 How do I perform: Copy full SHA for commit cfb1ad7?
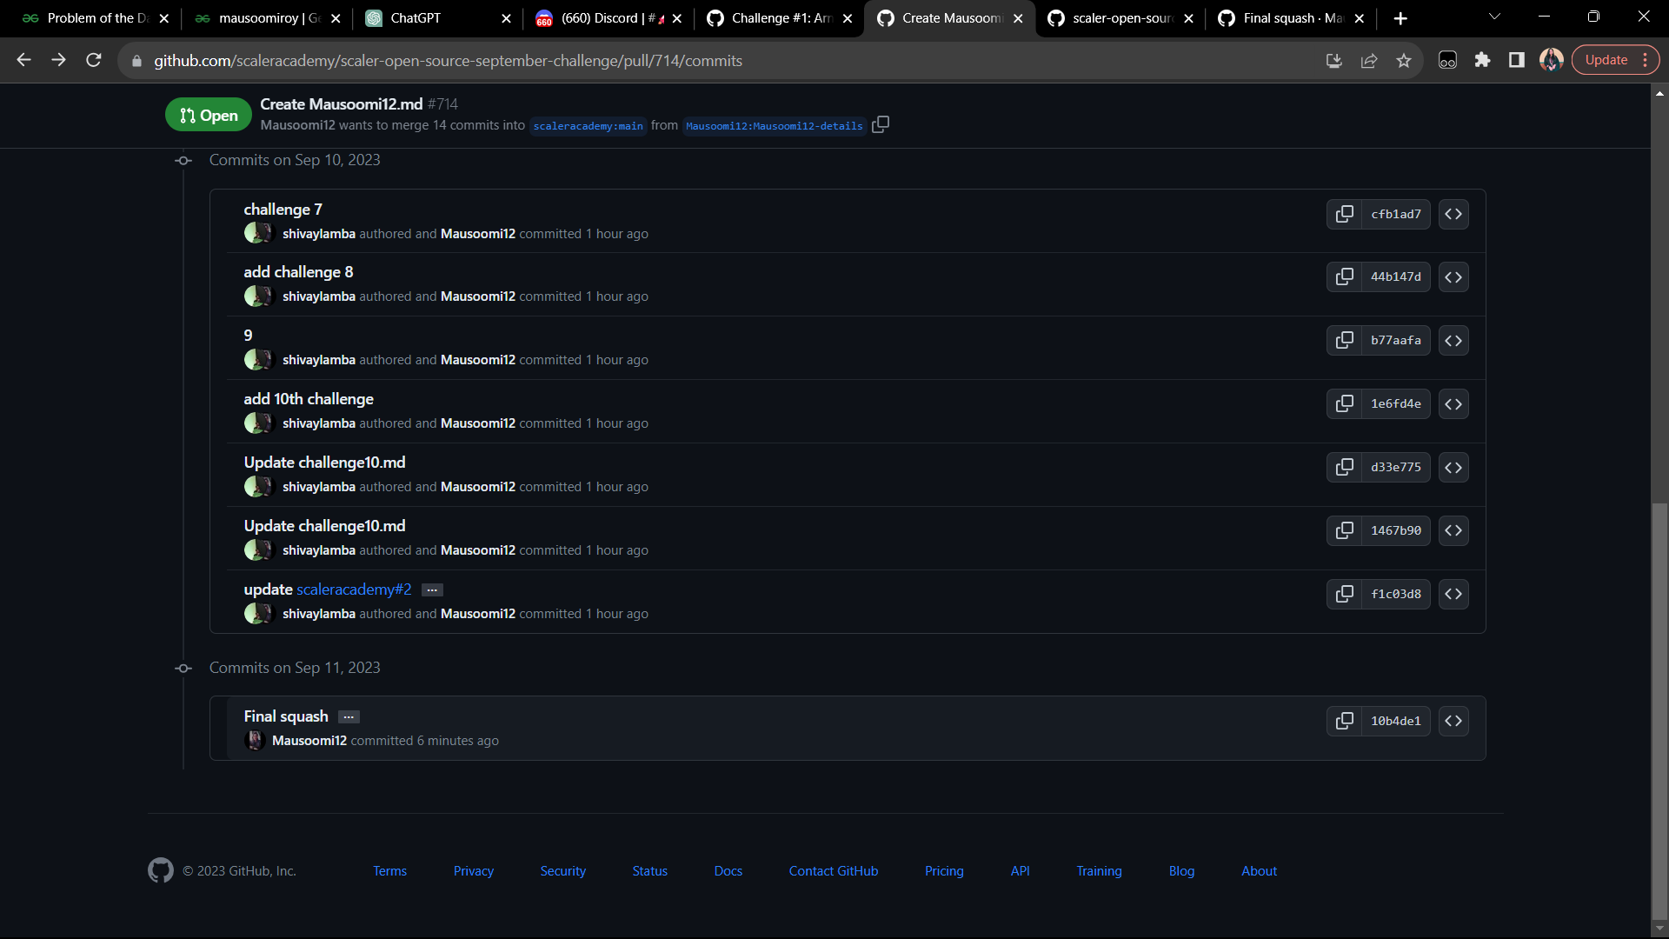[1344, 214]
